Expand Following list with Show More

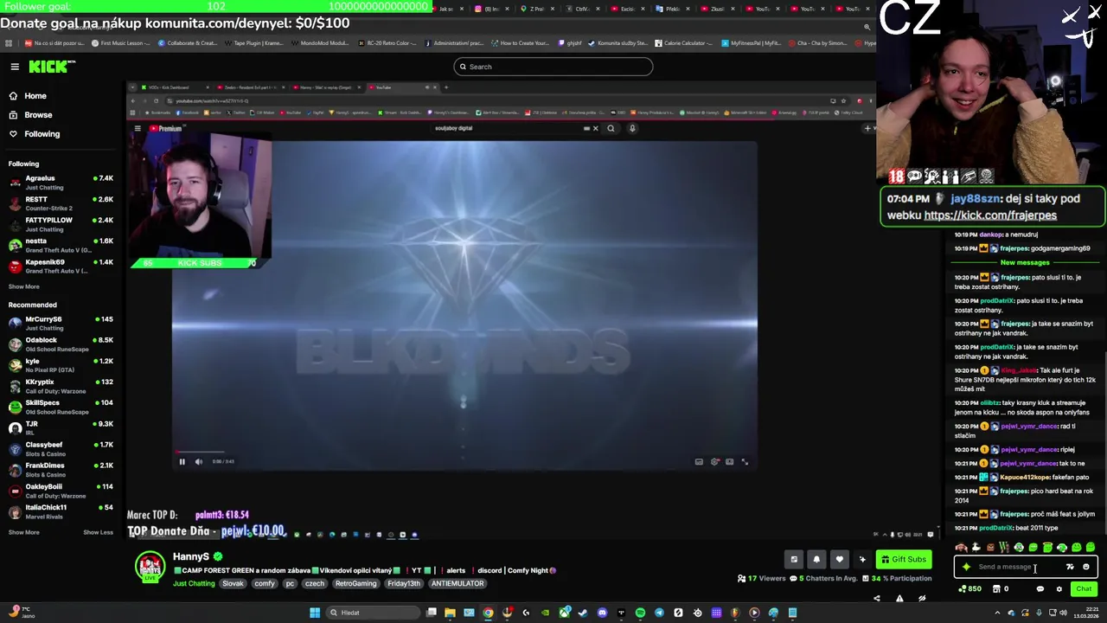pos(23,286)
